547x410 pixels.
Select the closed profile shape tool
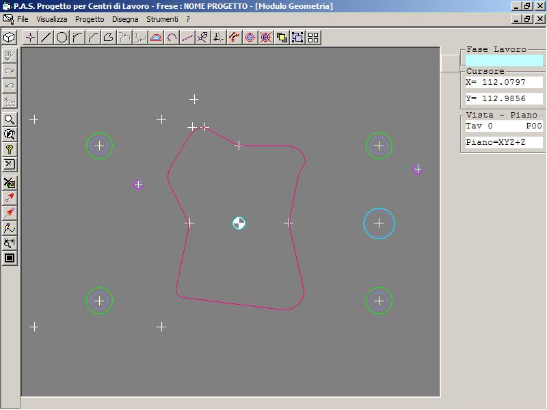pos(109,38)
